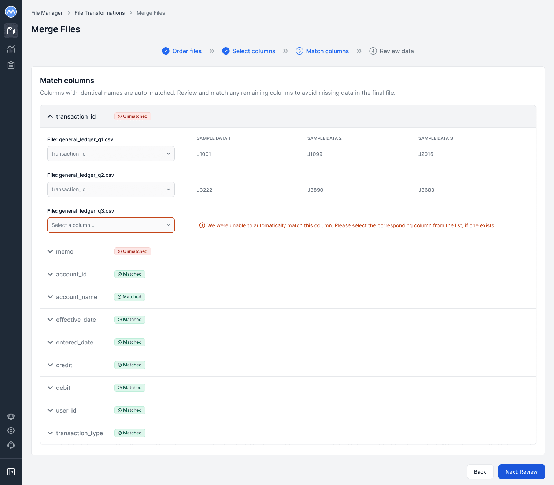Image resolution: width=554 pixels, height=485 pixels.
Task: Go to Select columns step
Action: (x=249, y=51)
